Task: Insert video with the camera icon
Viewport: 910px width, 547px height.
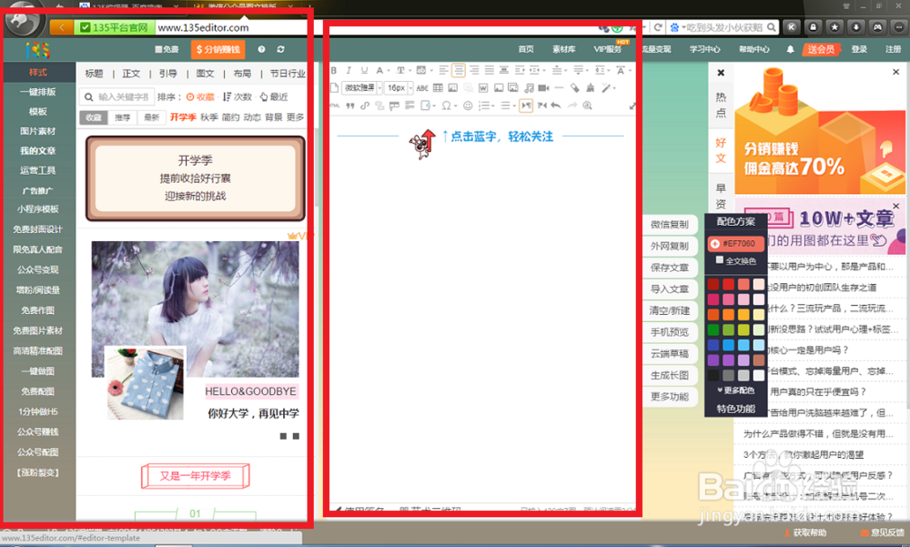Action: 543,88
